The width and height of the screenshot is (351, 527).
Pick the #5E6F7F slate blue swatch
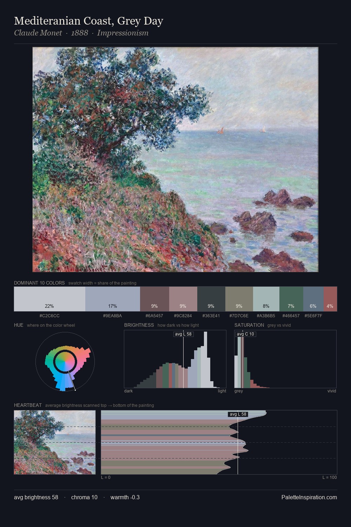pyautogui.click(x=313, y=299)
